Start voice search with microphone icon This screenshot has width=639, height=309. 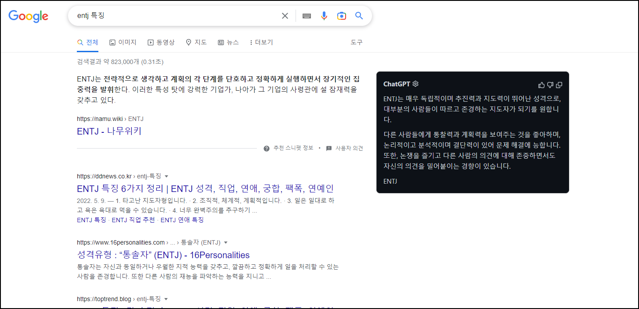point(324,16)
